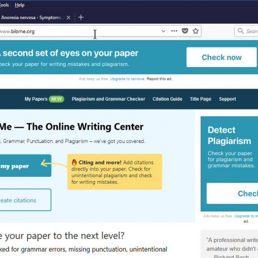This screenshot has width=258, height=258.
Task: Bookmark this page with the star icon
Action: [196, 31]
